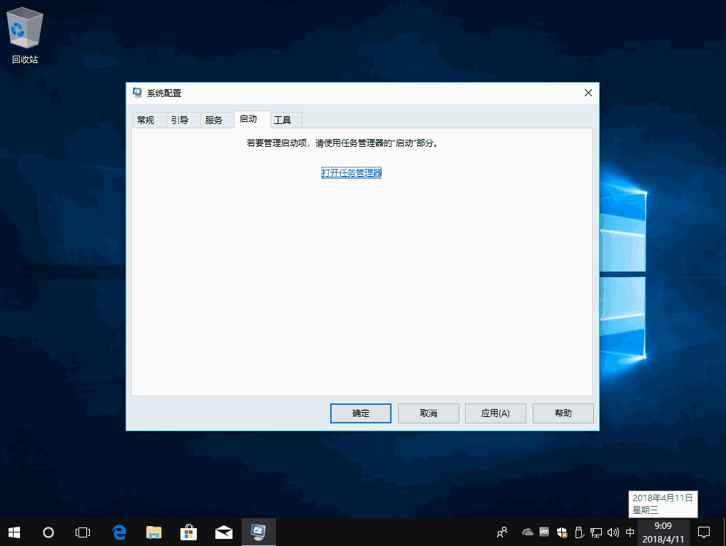726x546 pixels.
Task: Click the 应用(A) button
Action: (495, 413)
